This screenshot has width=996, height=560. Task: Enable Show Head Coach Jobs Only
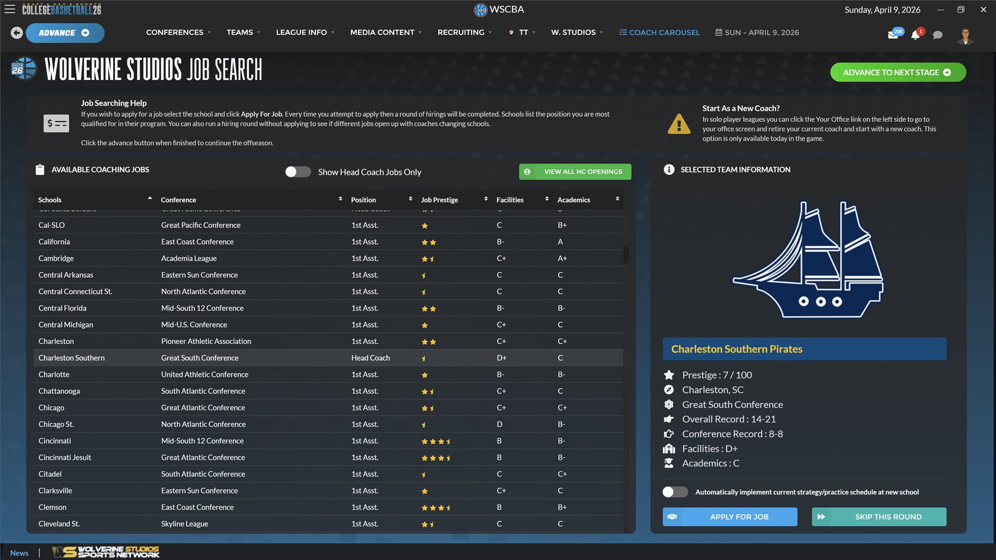tap(298, 171)
